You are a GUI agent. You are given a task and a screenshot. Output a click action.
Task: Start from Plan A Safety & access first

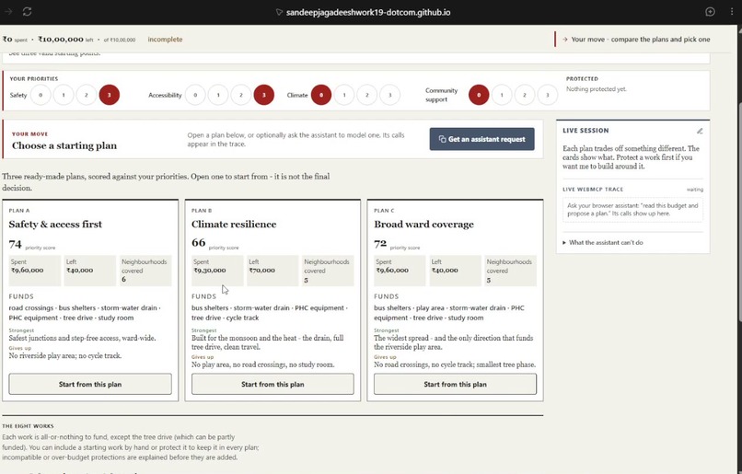tap(90, 384)
